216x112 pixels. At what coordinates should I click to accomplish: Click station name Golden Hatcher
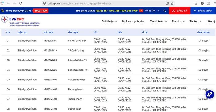pyautogui.click(x=76, y=79)
